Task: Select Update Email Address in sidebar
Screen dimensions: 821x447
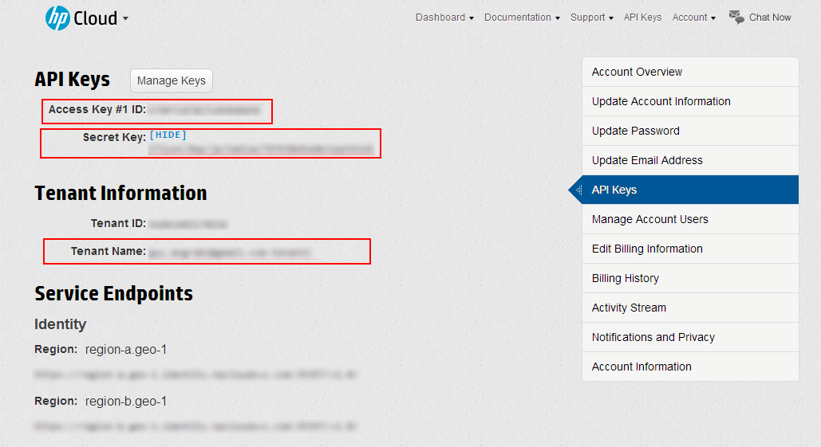Action: 647,160
